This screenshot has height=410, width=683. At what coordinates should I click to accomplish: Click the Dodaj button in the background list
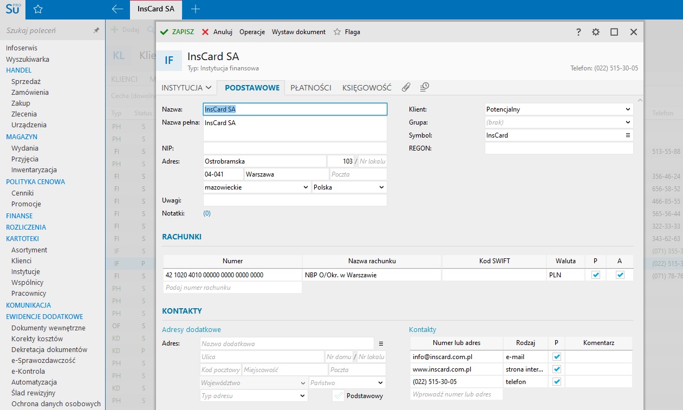point(126,30)
